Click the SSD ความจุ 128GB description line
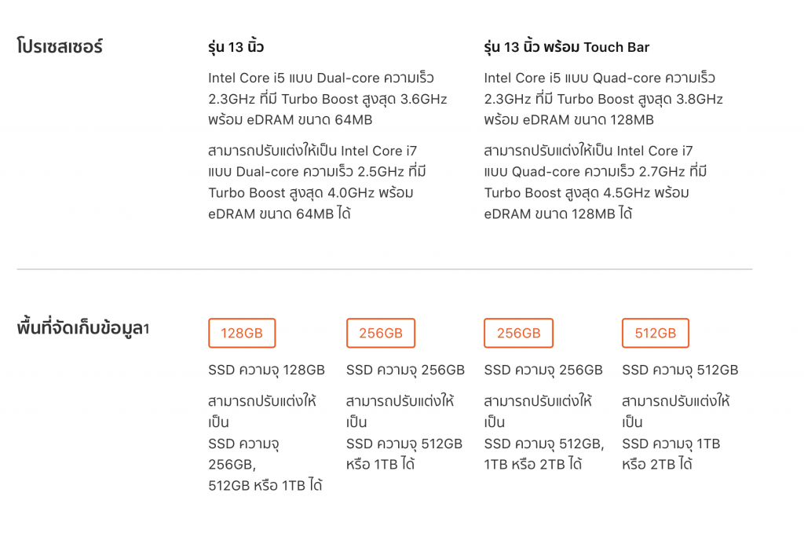This screenshot has height=533, width=804. 266,370
